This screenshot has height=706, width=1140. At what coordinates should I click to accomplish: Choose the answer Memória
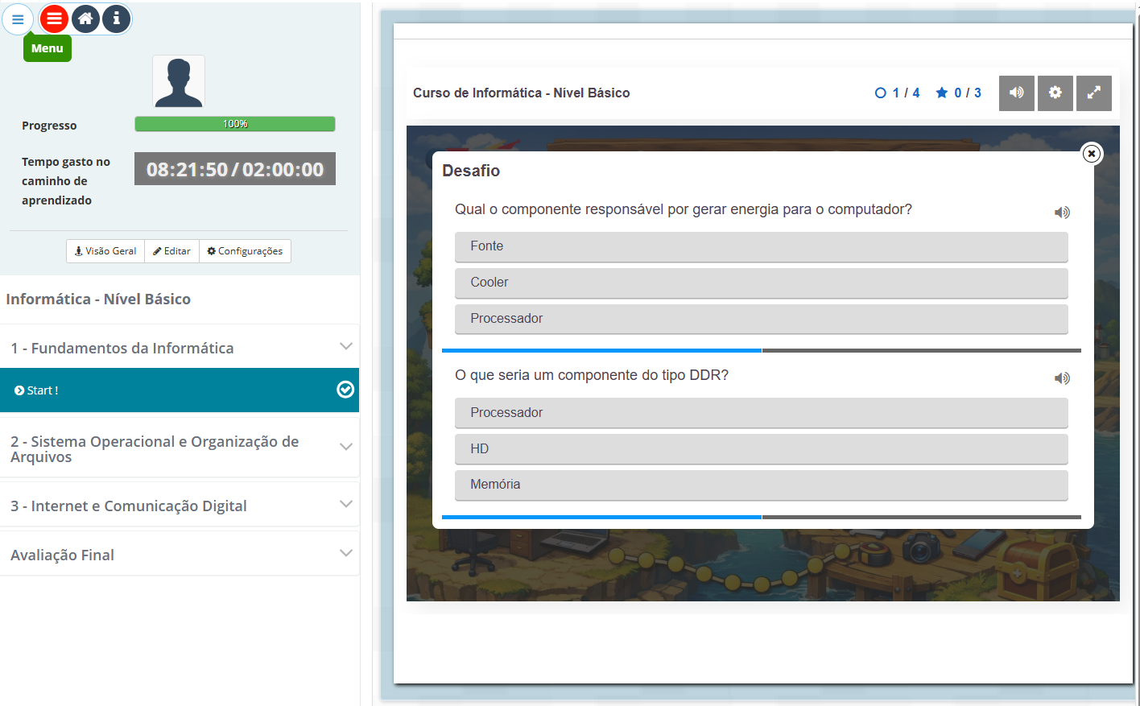761,485
